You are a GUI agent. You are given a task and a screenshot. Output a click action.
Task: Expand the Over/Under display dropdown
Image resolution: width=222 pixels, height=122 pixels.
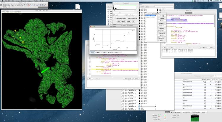132,15
